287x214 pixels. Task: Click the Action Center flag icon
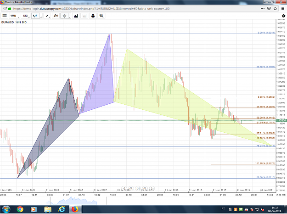(252, 209)
